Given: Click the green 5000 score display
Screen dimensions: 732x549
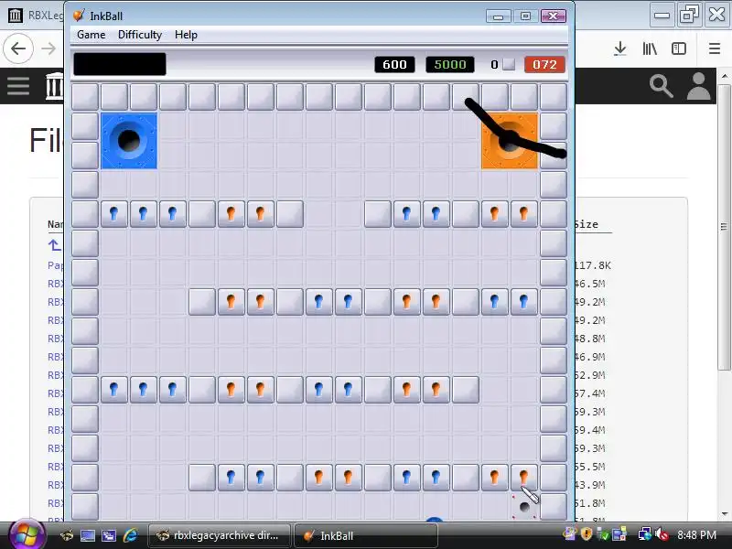Looking at the screenshot, I should (450, 64).
